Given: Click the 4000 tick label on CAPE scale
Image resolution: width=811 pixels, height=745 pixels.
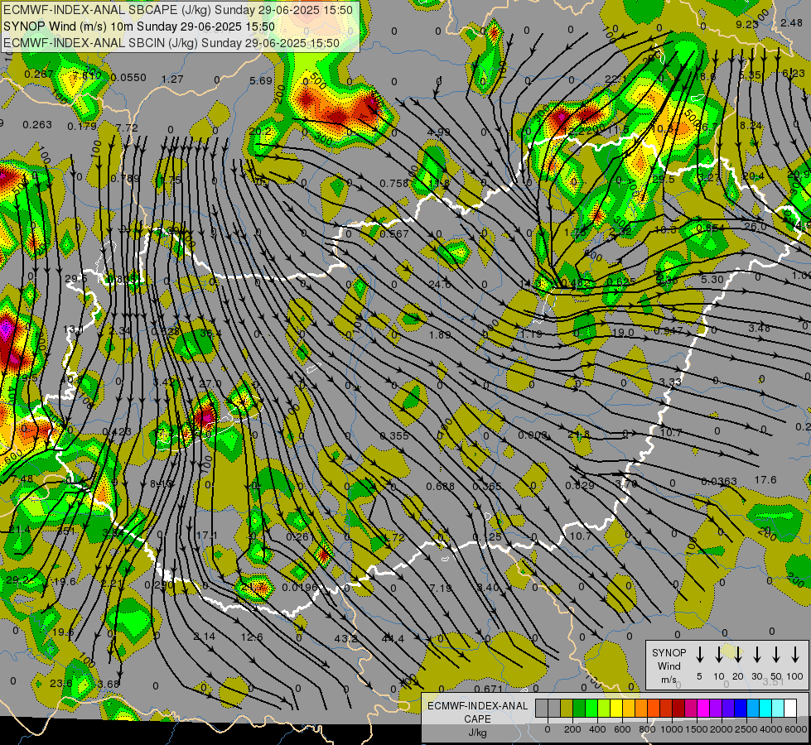Looking at the screenshot, I should (x=771, y=729).
